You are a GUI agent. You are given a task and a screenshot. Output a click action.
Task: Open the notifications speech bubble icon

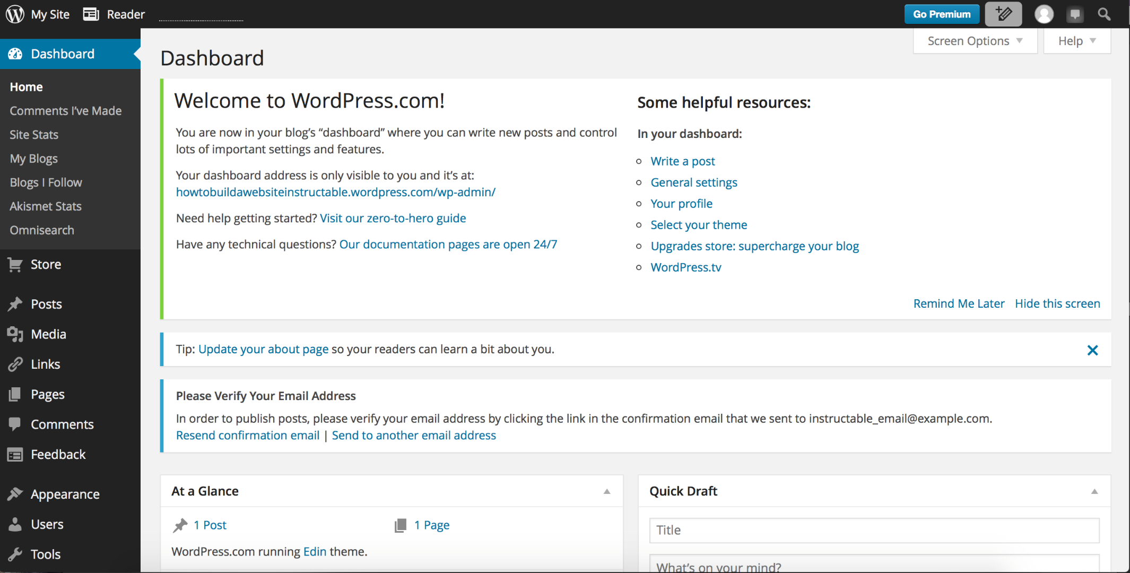[x=1075, y=14]
